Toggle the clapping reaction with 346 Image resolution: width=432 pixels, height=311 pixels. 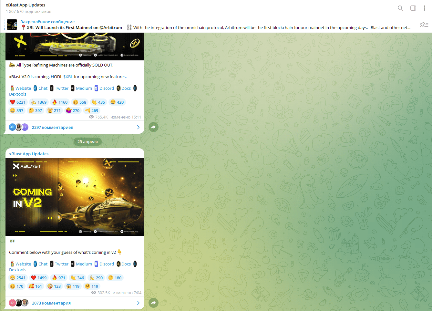pos(77,278)
